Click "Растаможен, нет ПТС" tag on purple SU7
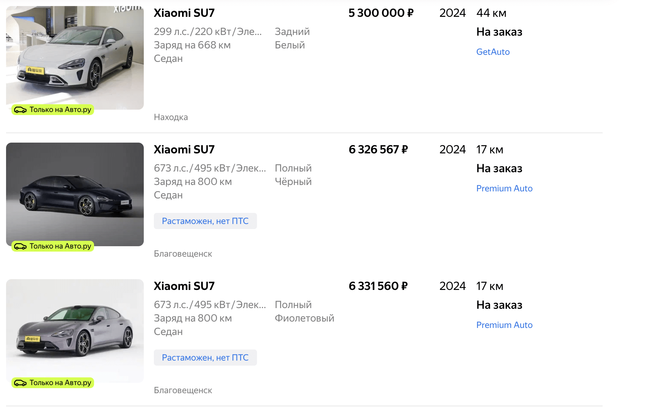The width and height of the screenshot is (649, 409). (205, 358)
